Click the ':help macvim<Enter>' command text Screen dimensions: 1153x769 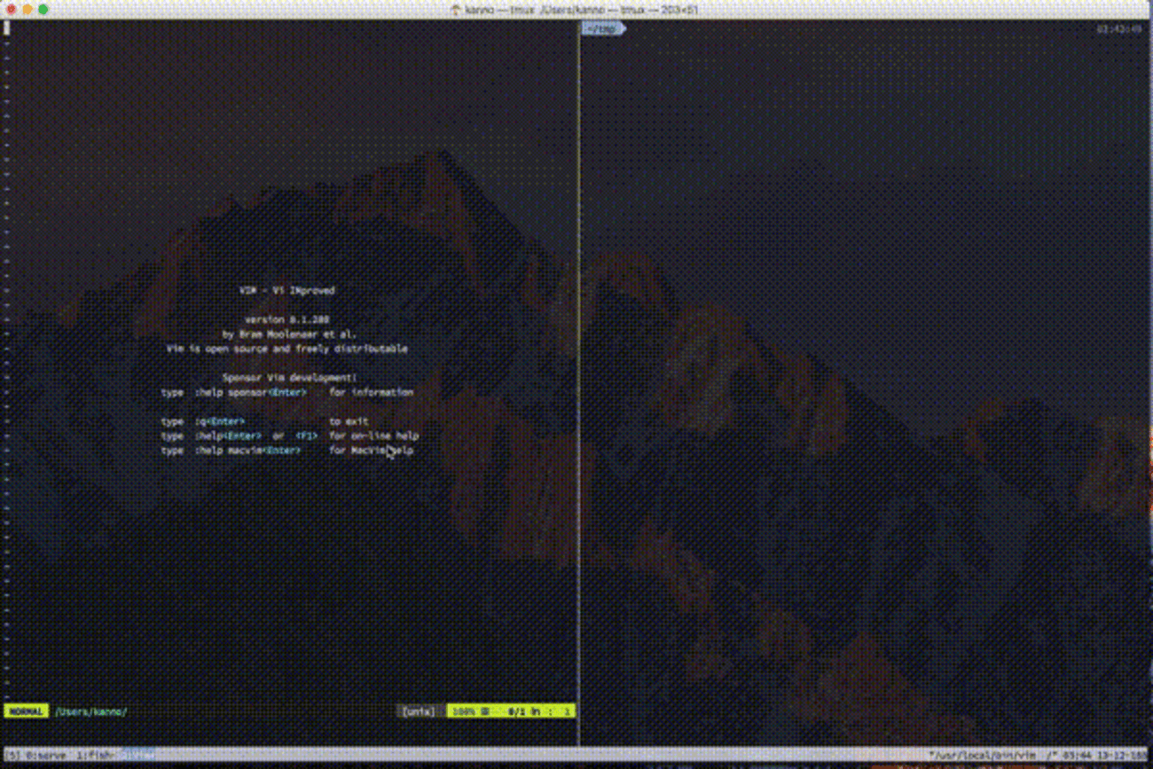247,451
